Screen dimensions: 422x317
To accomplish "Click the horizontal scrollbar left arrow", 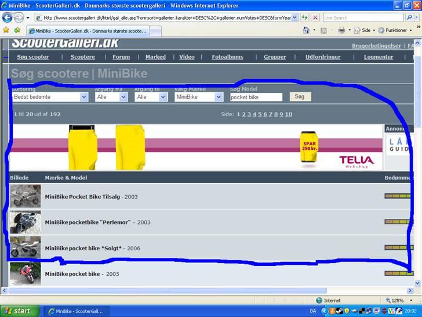I will (x=4, y=290).
